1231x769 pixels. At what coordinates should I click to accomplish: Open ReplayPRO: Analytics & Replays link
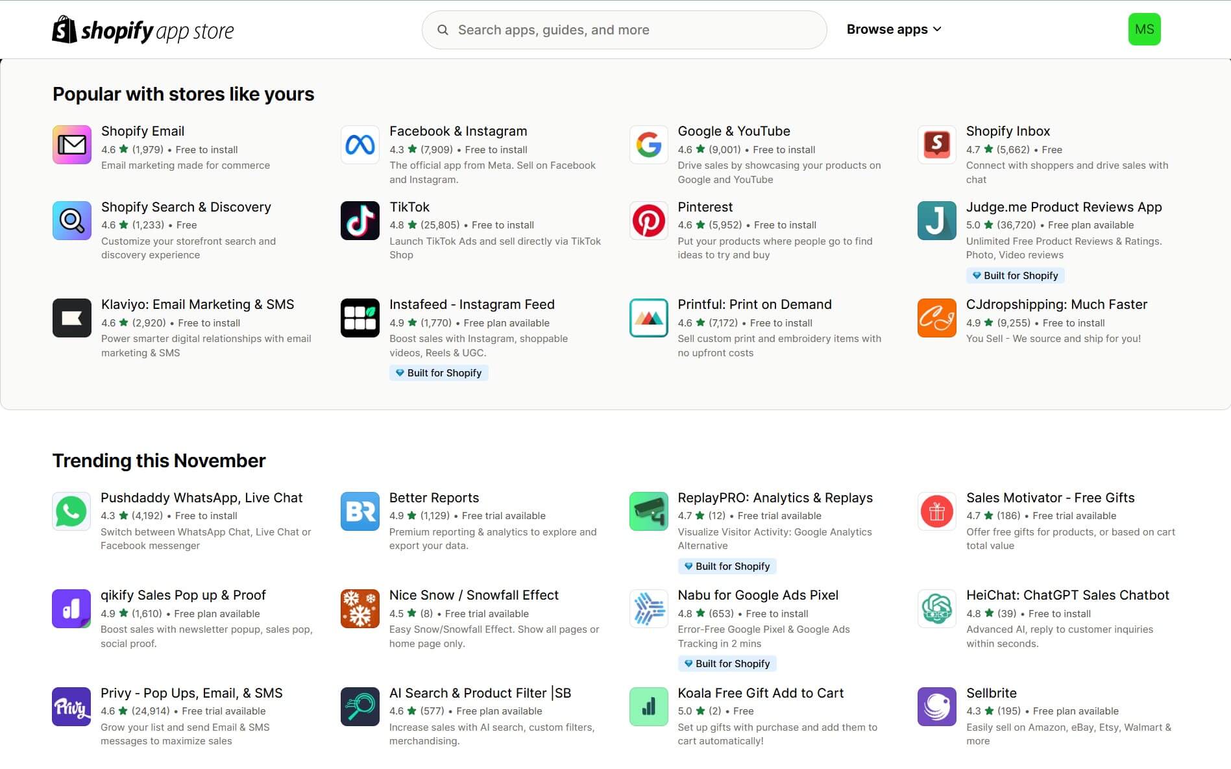pos(775,498)
